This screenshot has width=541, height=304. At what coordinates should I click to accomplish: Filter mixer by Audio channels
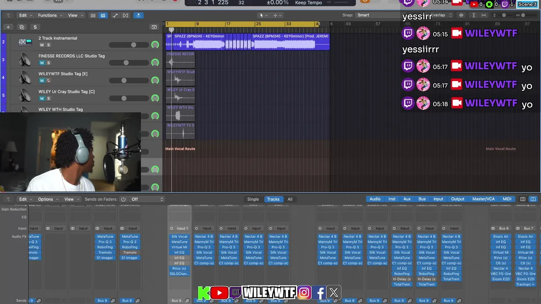click(x=375, y=199)
